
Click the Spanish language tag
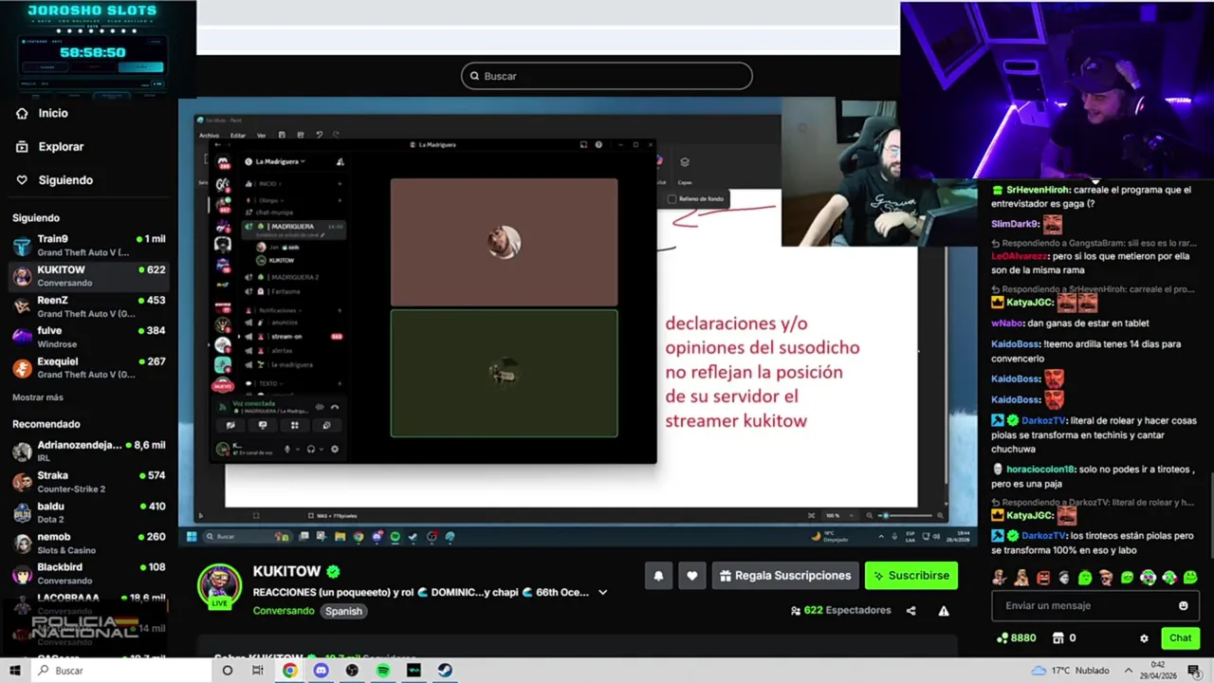tap(343, 611)
